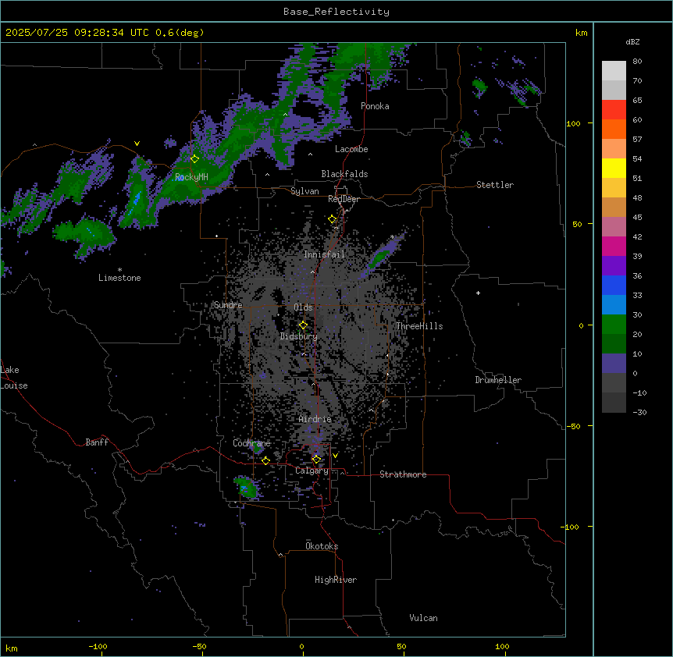Screen dimensions: 673x657
Task: Click the Blackfalds city label
Action: (x=344, y=174)
